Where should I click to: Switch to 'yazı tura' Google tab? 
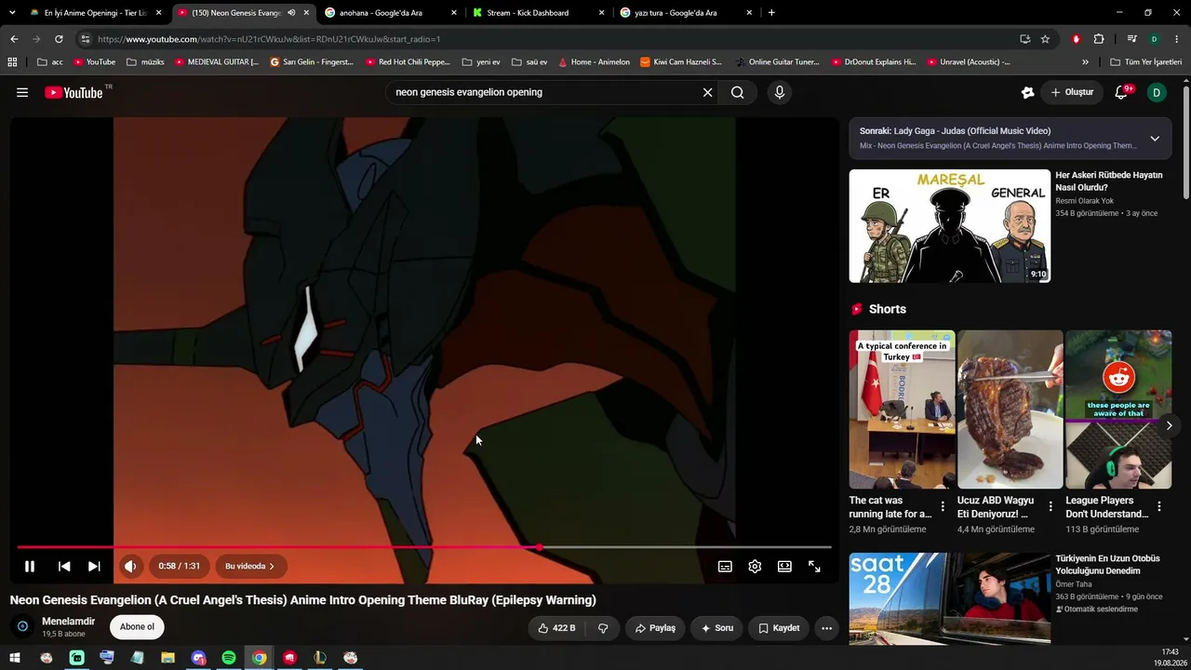point(685,13)
